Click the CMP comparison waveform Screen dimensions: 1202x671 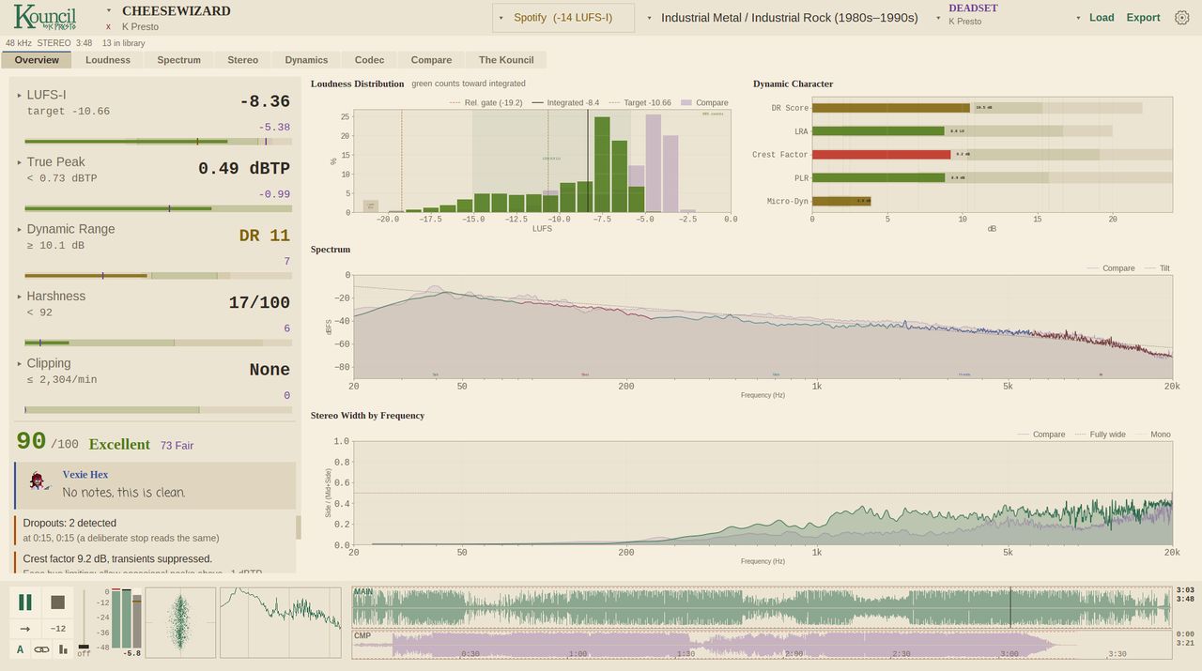coord(762,644)
